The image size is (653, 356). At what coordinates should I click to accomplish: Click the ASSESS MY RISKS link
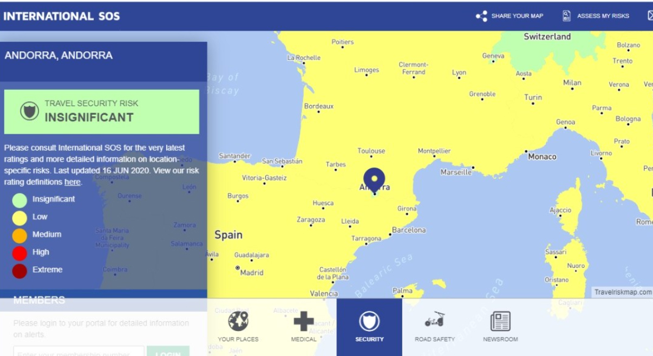tap(603, 16)
